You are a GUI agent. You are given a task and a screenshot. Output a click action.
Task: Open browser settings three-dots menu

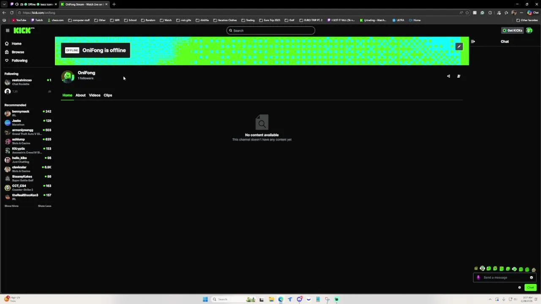point(521,13)
